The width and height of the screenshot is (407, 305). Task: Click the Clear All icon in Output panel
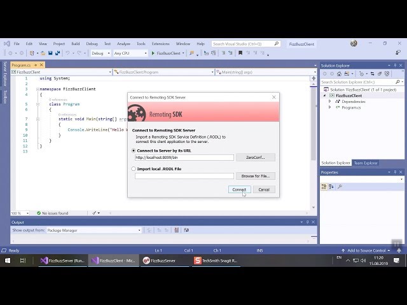(177, 230)
